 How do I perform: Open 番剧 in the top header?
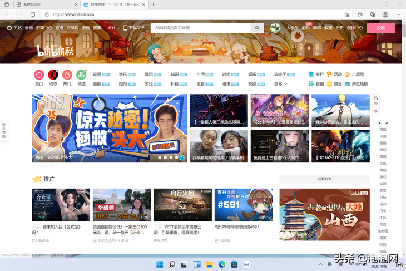[29, 28]
